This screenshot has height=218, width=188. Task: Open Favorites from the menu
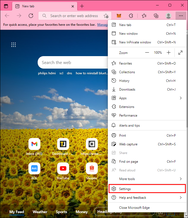pos(147,63)
